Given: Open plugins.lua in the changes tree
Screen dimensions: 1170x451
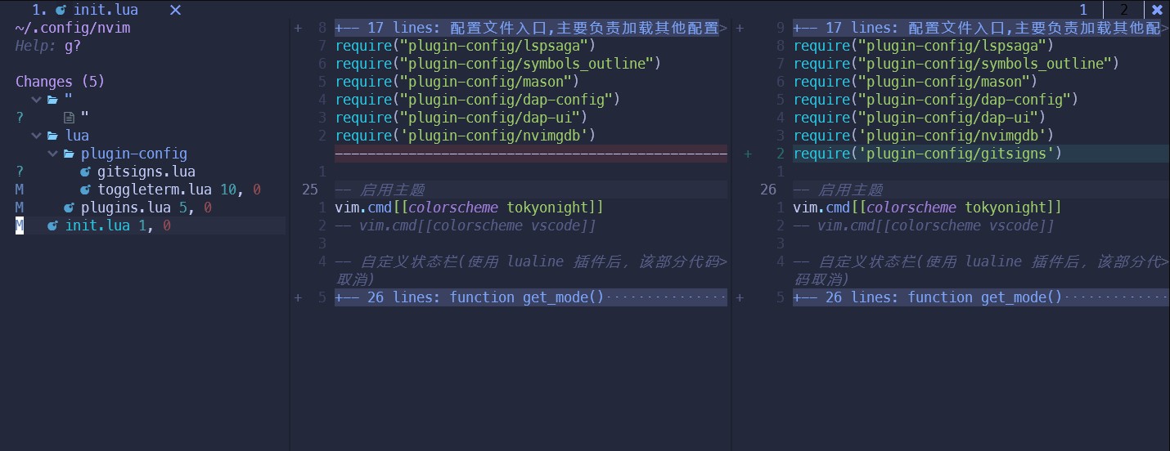Looking at the screenshot, I should 126,208.
